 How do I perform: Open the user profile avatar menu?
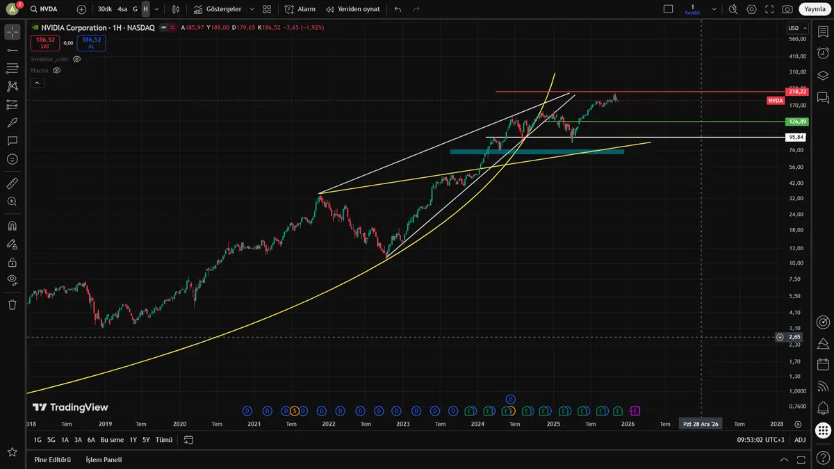point(12,9)
